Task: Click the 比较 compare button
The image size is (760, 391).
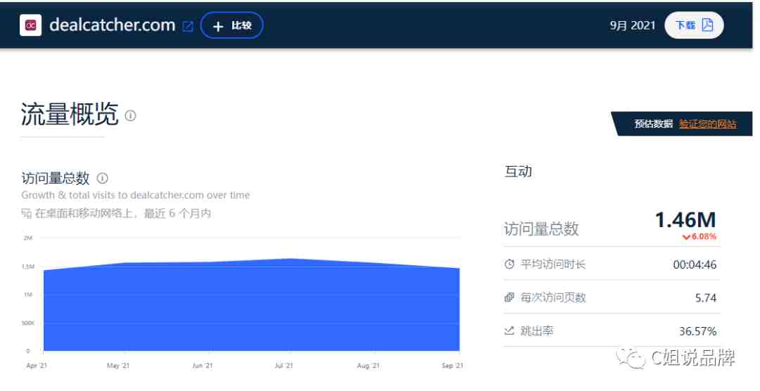Action: [x=232, y=25]
